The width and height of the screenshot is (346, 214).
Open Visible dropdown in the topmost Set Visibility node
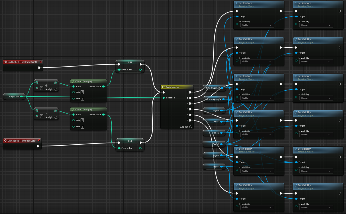[257, 25]
